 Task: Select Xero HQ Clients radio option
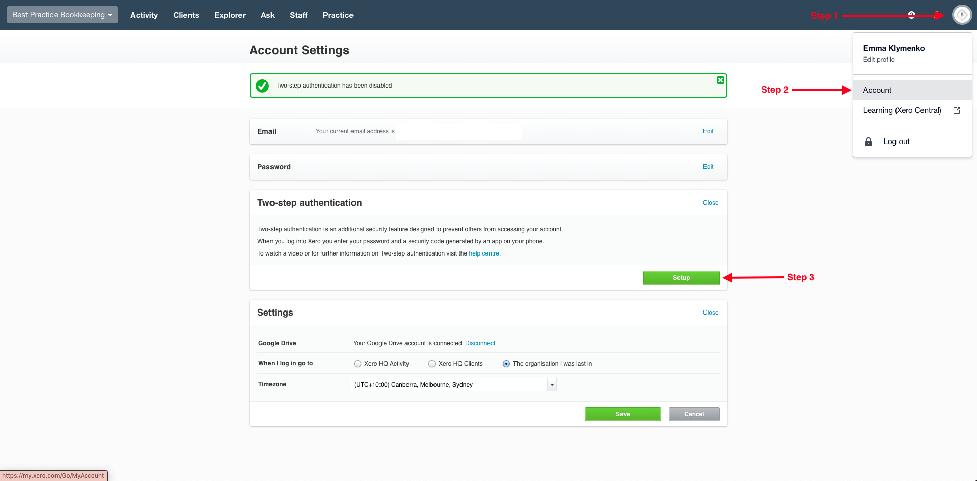click(432, 364)
